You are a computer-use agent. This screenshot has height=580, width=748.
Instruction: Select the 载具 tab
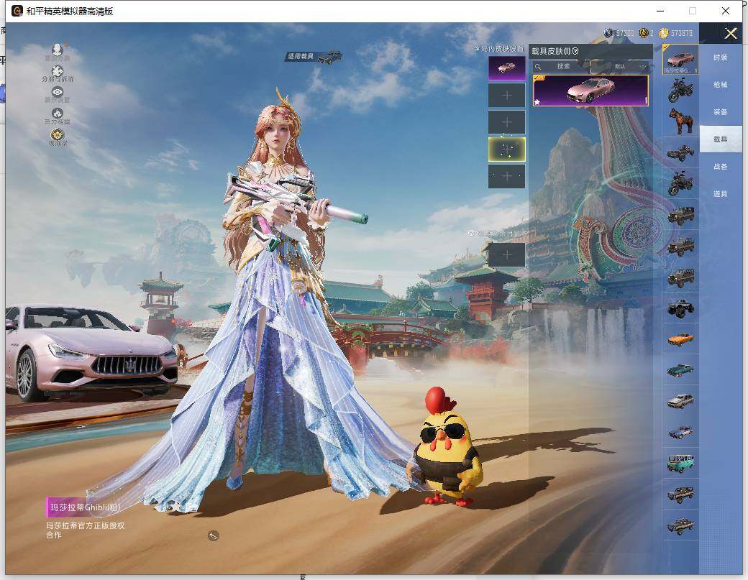(x=721, y=139)
